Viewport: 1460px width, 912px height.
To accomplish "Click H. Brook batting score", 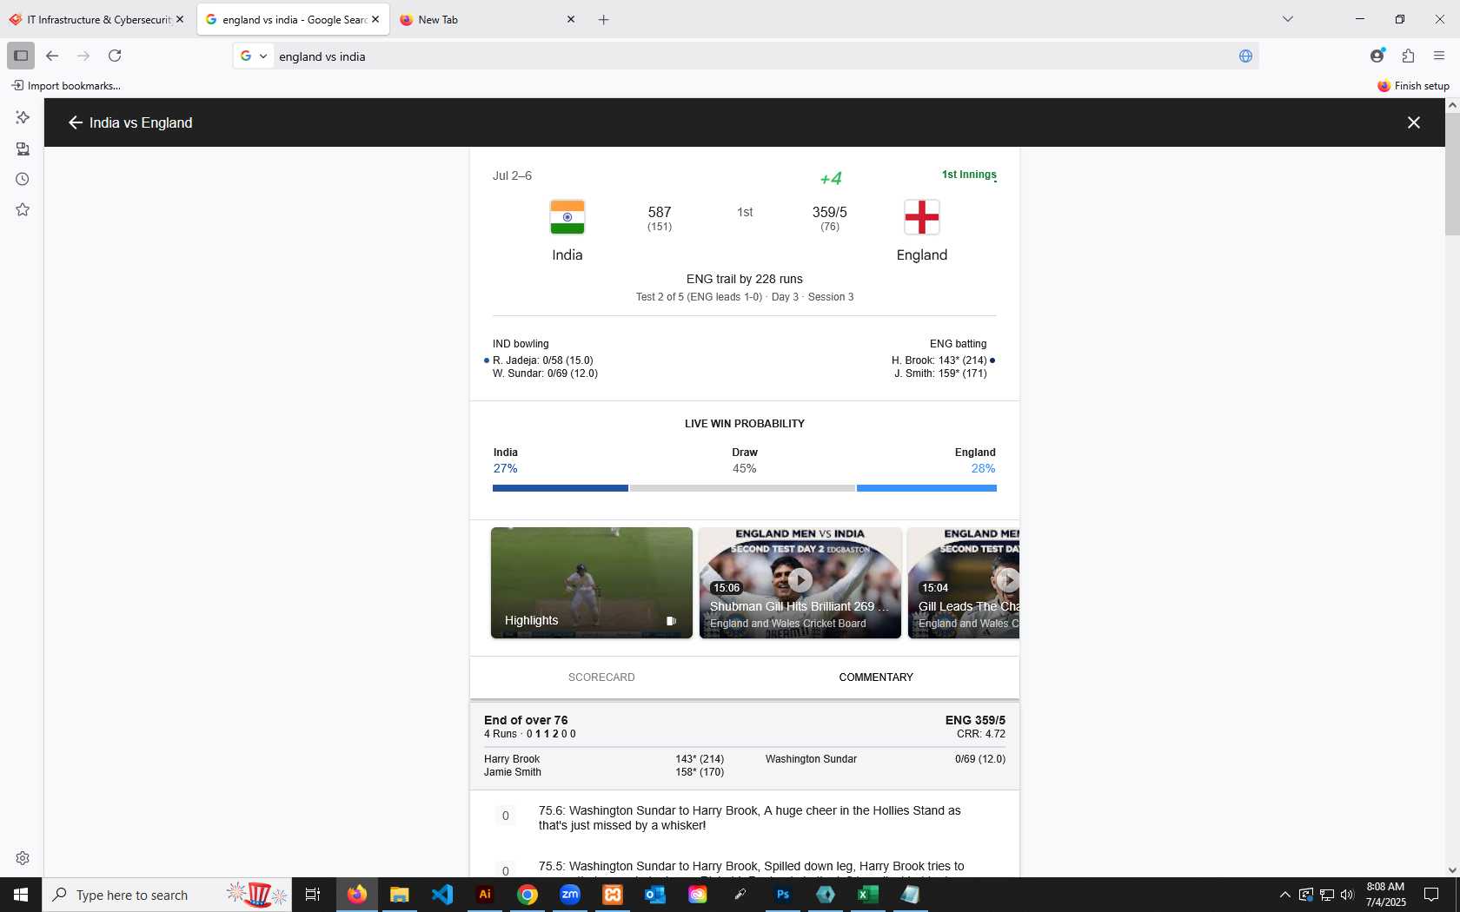I will pos(939,360).
